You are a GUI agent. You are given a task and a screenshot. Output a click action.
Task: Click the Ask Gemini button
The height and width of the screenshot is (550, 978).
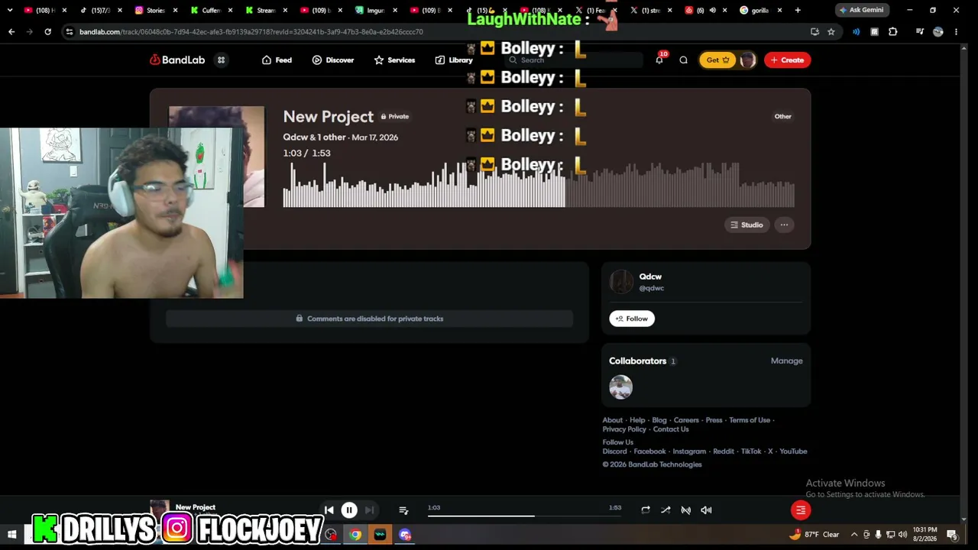click(x=862, y=10)
